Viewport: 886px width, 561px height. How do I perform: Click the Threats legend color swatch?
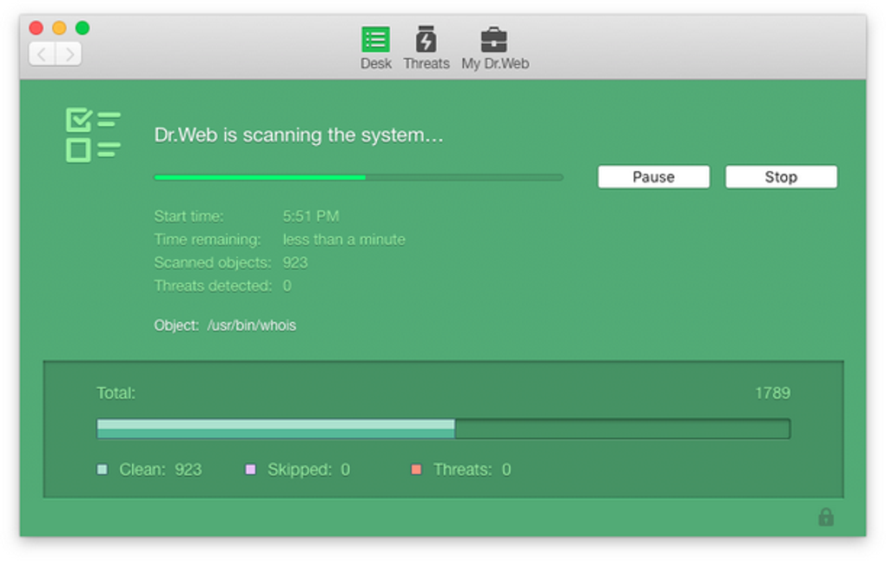(416, 470)
